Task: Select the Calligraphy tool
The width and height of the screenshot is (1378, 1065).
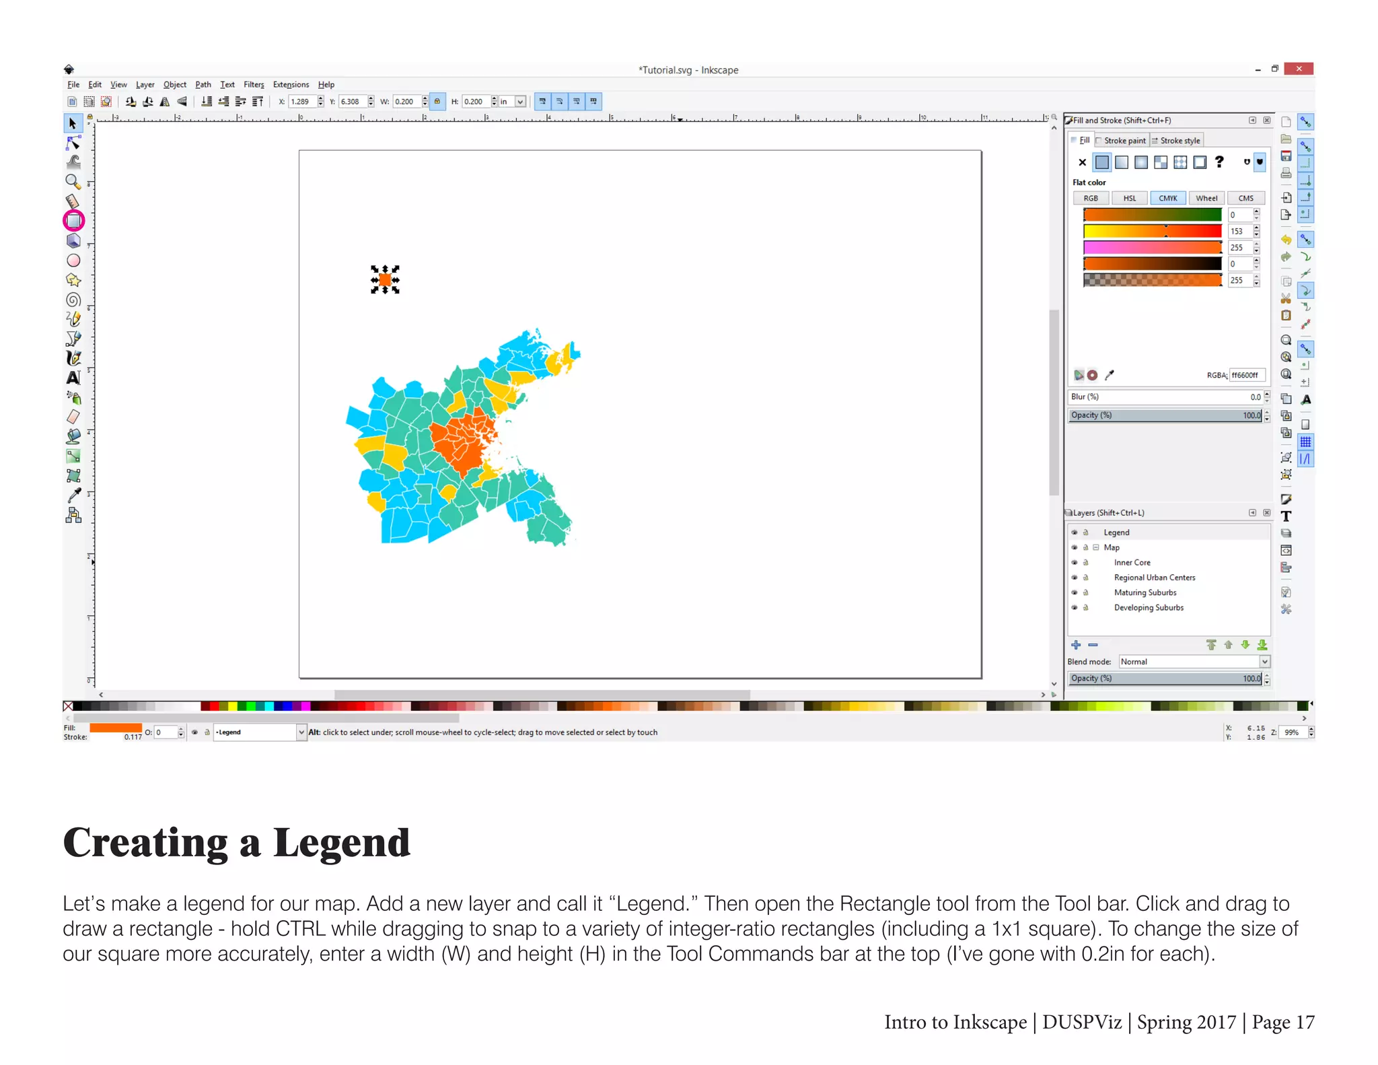Action: pos(73,358)
